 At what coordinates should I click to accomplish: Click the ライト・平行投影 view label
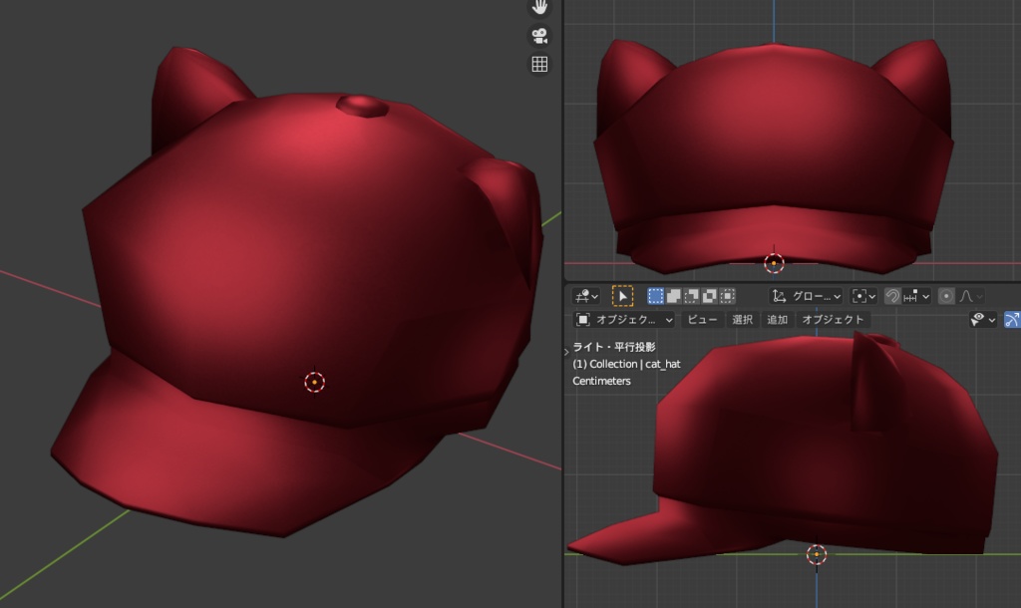click(614, 347)
